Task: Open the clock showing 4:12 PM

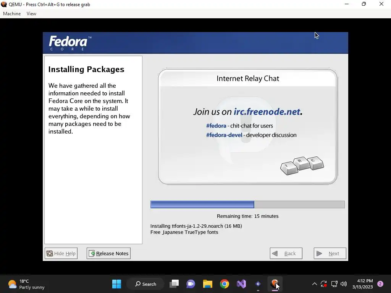Action: pyautogui.click(x=363, y=284)
